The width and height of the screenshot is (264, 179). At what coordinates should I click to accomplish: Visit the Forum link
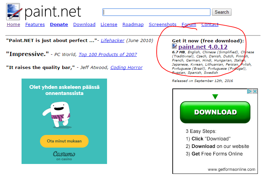click(x=189, y=25)
